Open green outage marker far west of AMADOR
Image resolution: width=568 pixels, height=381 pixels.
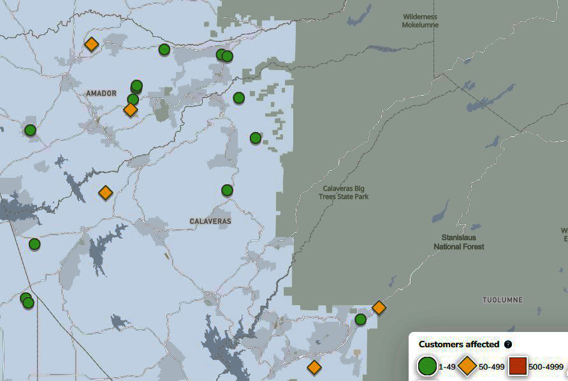(30, 130)
